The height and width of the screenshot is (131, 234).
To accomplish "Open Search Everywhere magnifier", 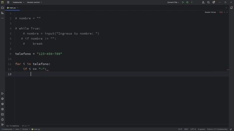I will pos(208,2).
